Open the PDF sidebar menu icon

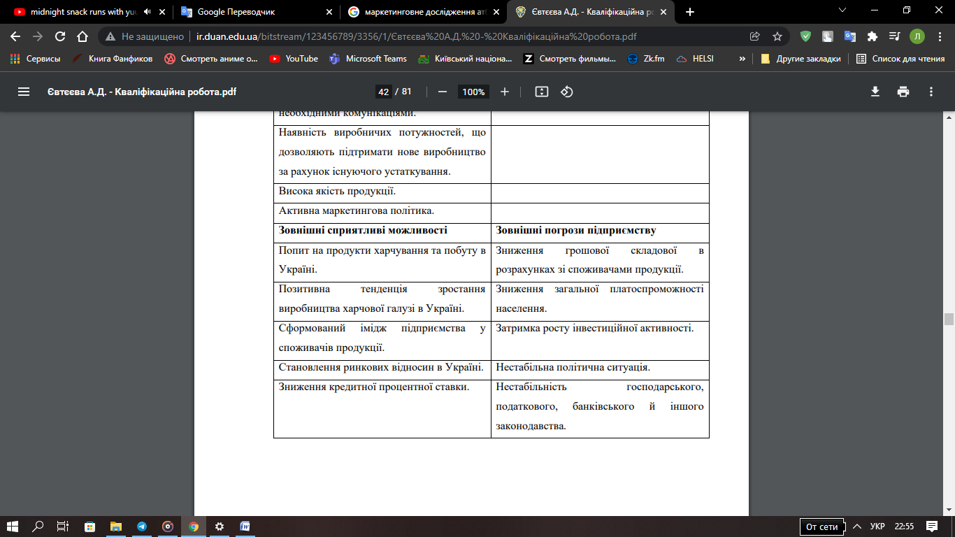point(24,92)
